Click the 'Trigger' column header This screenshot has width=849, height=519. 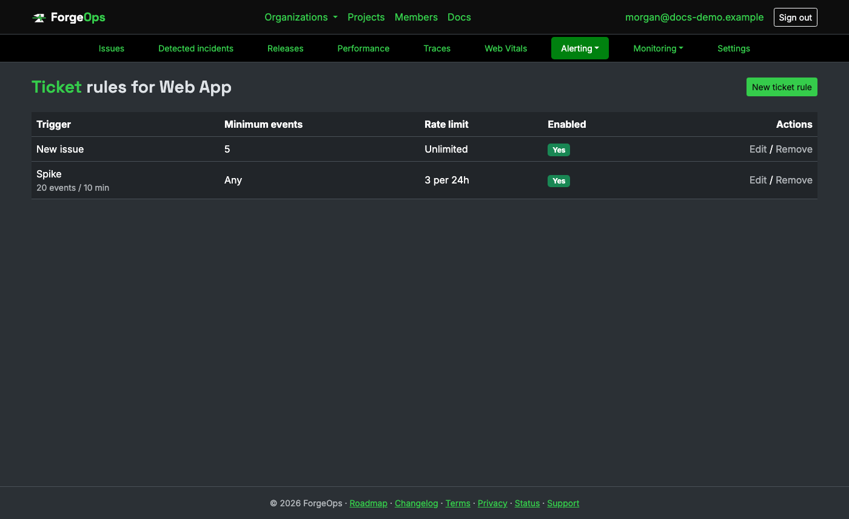(x=54, y=124)
